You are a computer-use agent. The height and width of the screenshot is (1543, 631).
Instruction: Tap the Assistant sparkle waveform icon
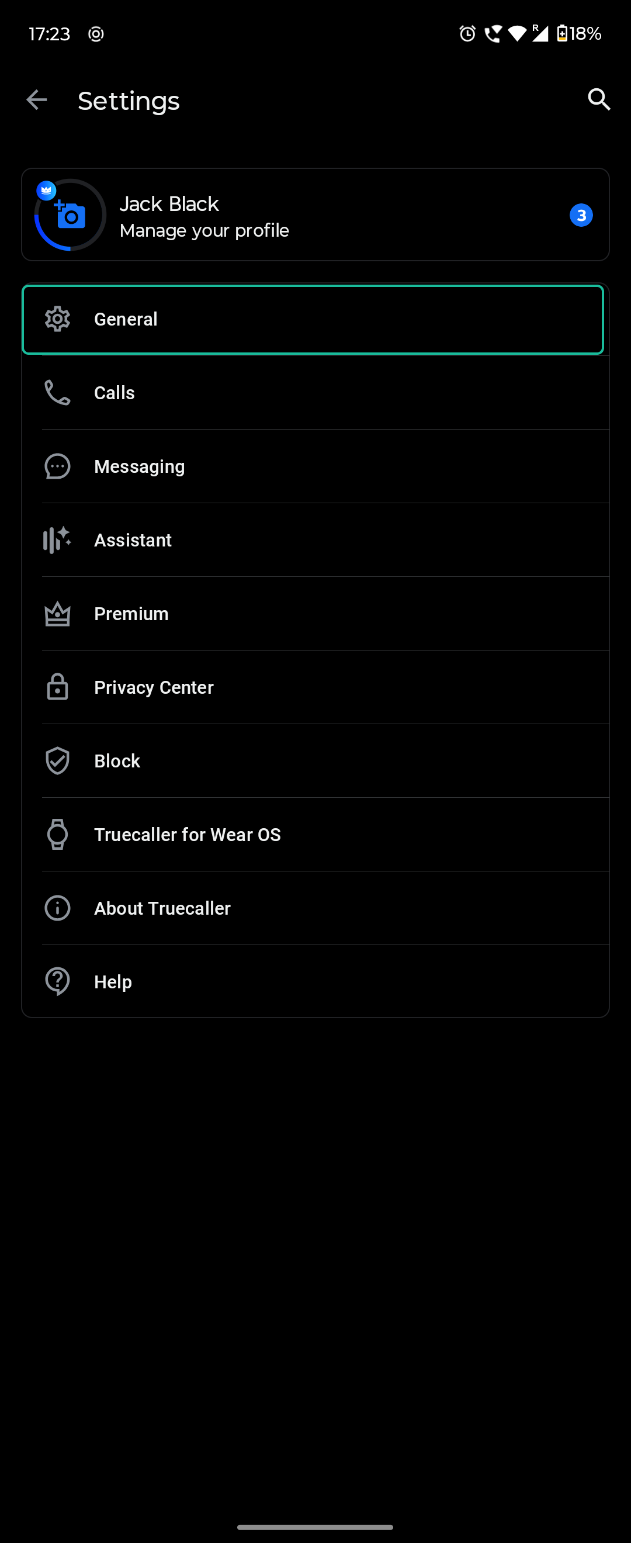click(x=57, y=540)
